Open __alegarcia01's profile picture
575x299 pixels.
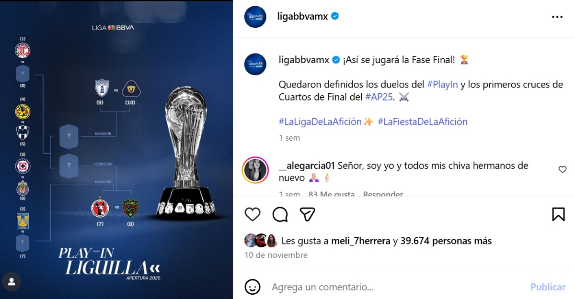pyautogui.click(x=255, y=170)
